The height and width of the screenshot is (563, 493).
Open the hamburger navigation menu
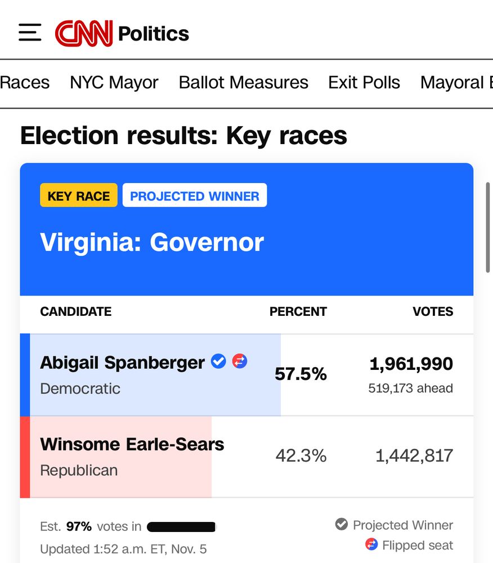pos(30,33)
